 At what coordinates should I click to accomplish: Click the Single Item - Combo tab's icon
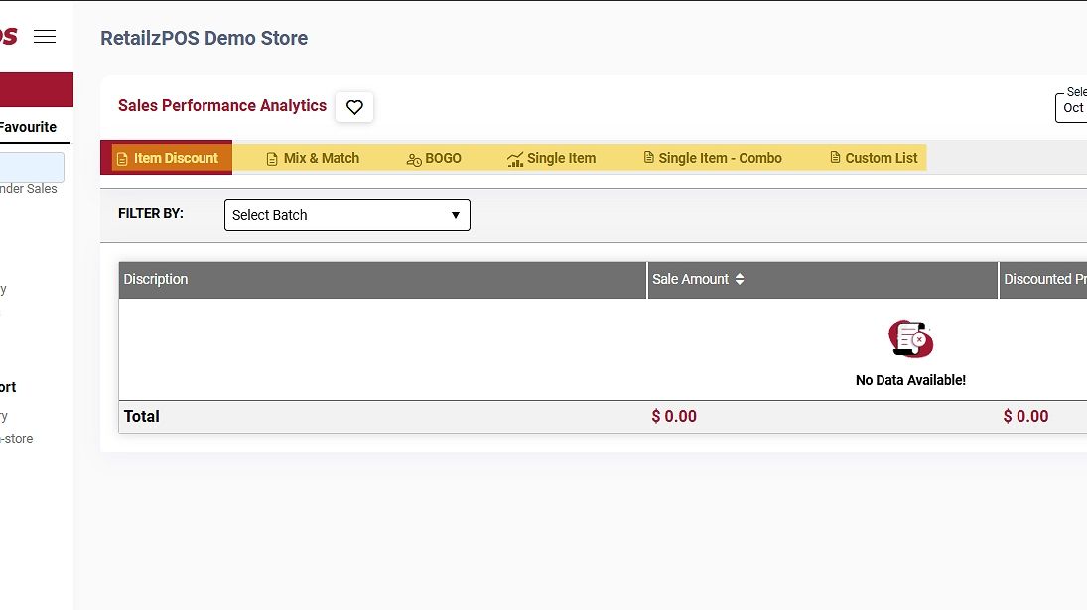pos(649,158)
